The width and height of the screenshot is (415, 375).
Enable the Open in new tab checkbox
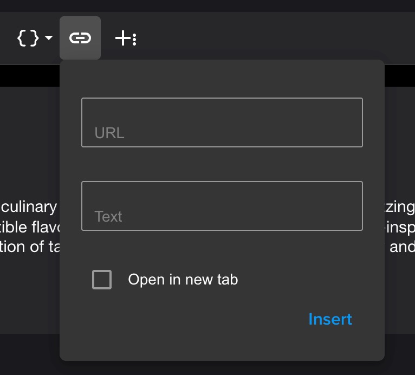(102, 280)
